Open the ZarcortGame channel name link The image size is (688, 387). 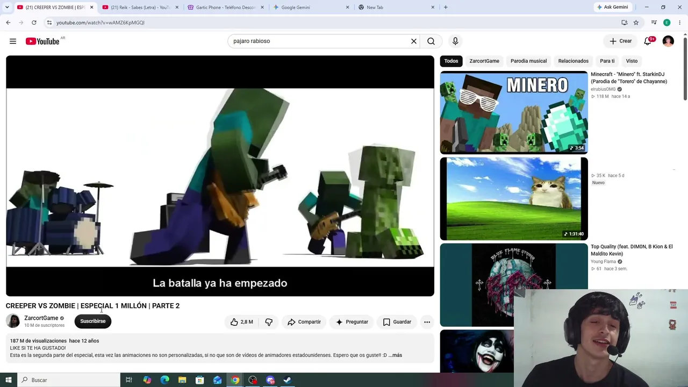[x=41, y=318]
